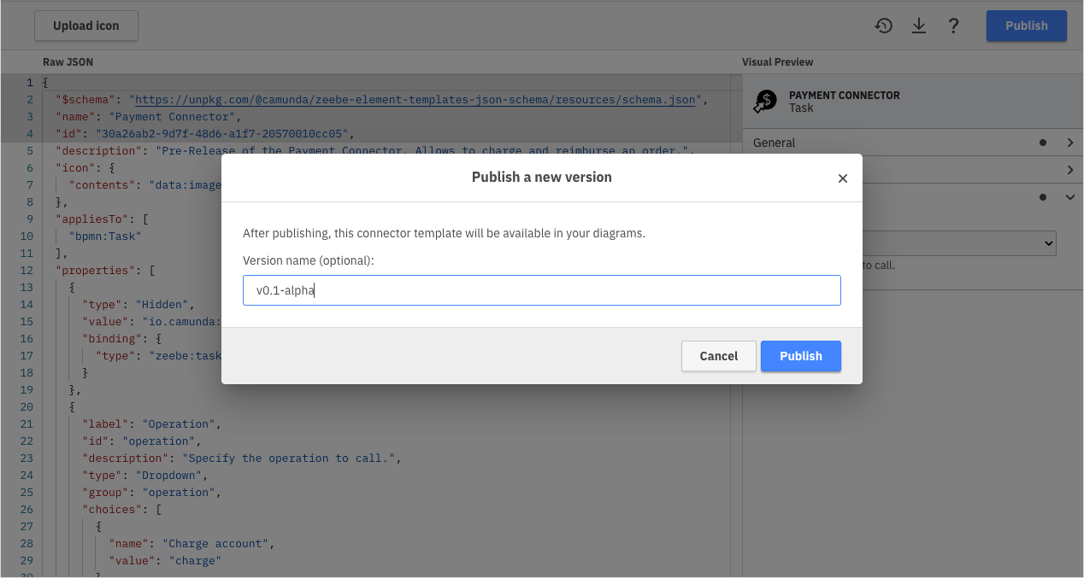The width and height of the screenshot is (1084, 578).
Task: Open the help documentation
Action: [x=954, y=26]
